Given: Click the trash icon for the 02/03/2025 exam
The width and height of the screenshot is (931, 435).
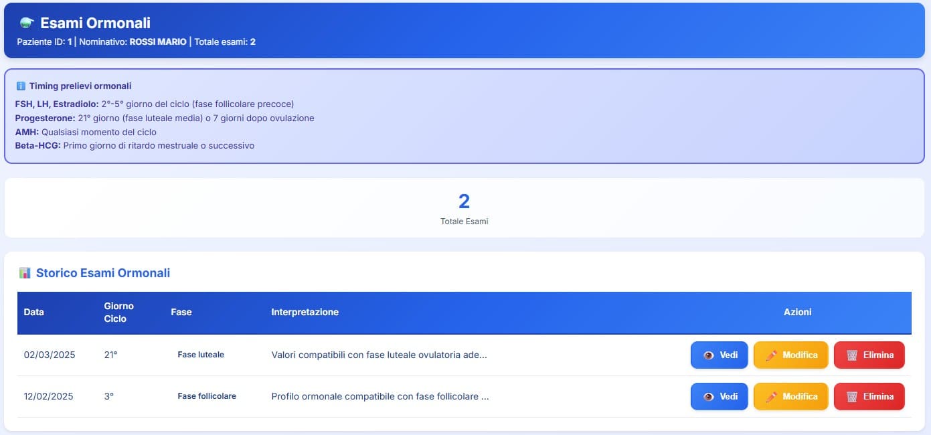Looking at the screenshot, I should pos(851,355).
